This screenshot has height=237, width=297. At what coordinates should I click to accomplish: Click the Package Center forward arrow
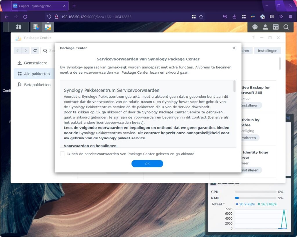pos(26,50)
